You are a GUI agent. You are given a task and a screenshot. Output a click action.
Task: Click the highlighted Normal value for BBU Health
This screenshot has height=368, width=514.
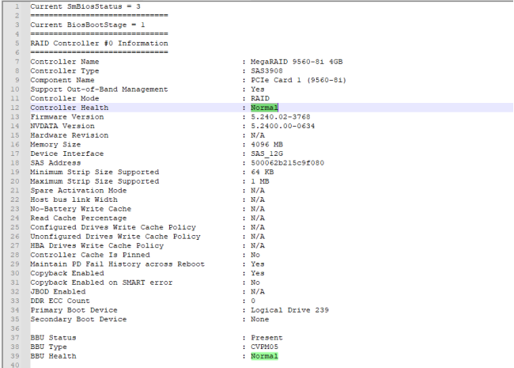click(x=264, y=356)
